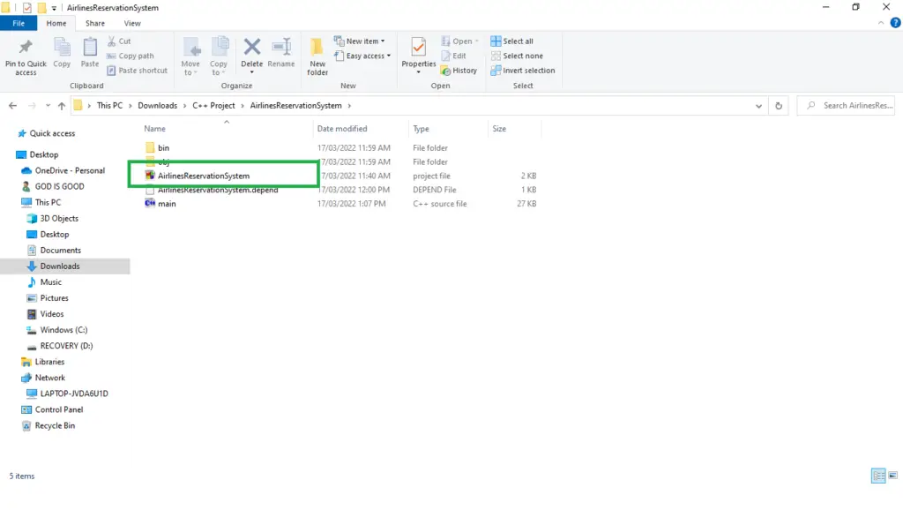
Task: Switch to the View ribbon tab
Action: tap(132, 24)
